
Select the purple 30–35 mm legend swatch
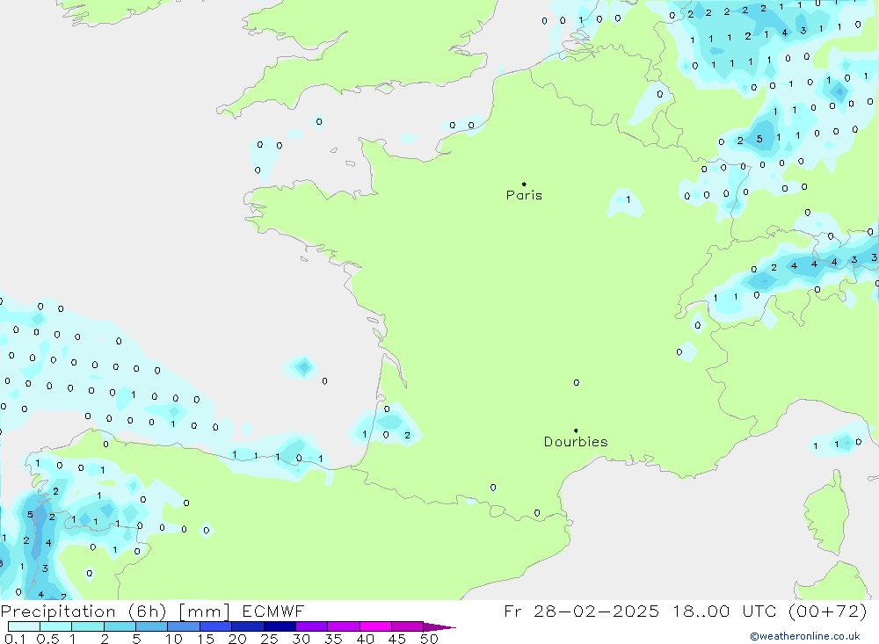(312, 626)
